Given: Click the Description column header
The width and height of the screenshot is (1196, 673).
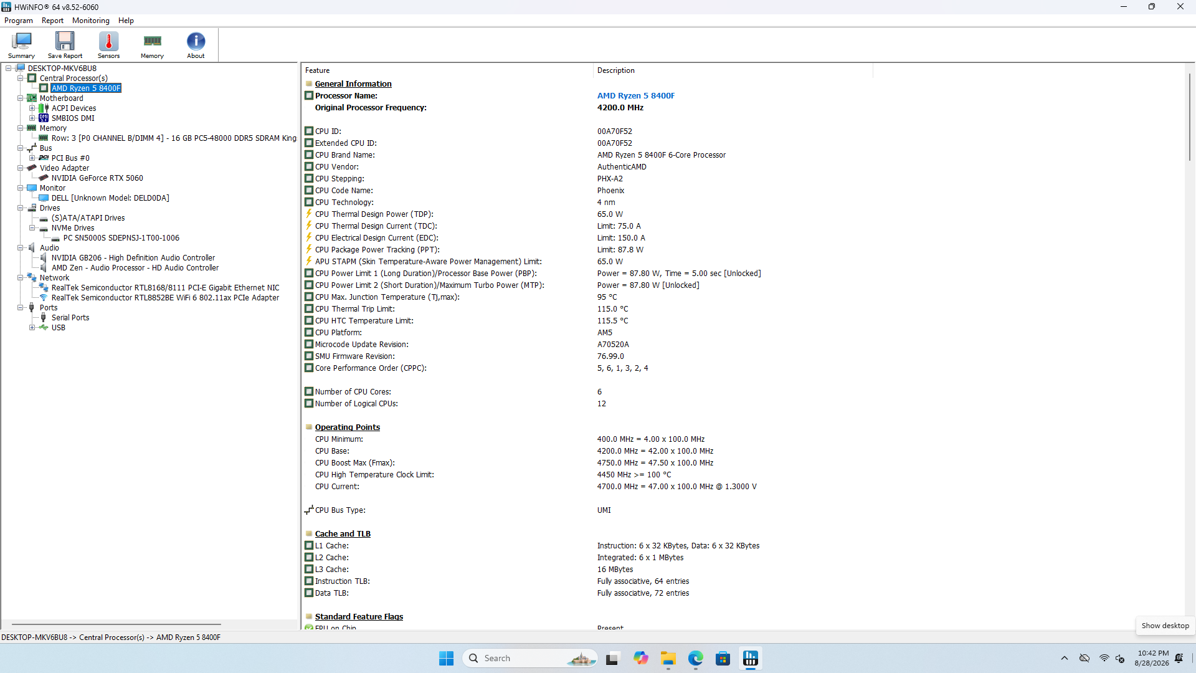Looking at the screenshot, I should (733, 70).
